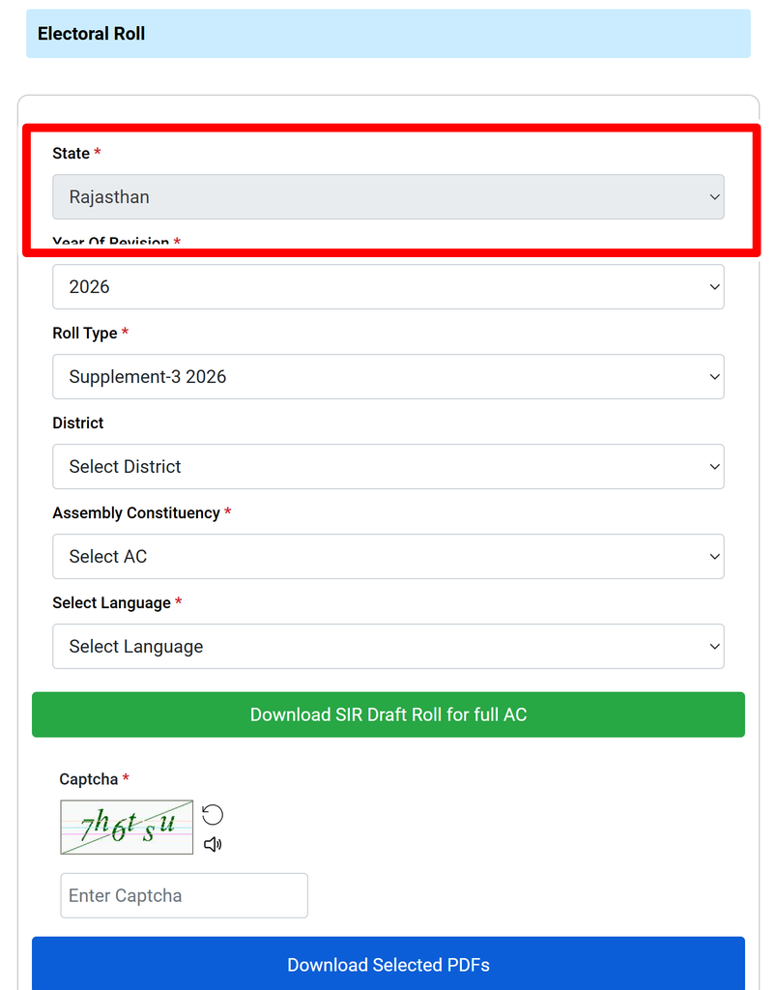Expand the Select AC constituency dropdown

(x=388, y=556)
